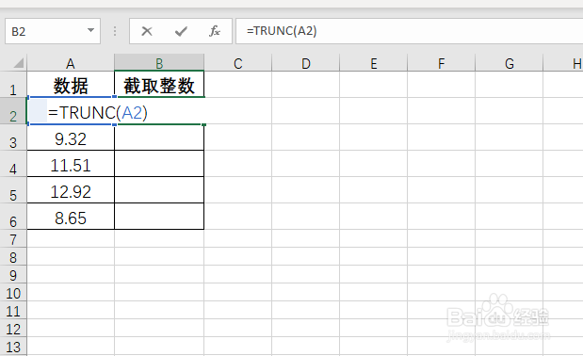Open the formula bar options dots

(x=115, y=31)
